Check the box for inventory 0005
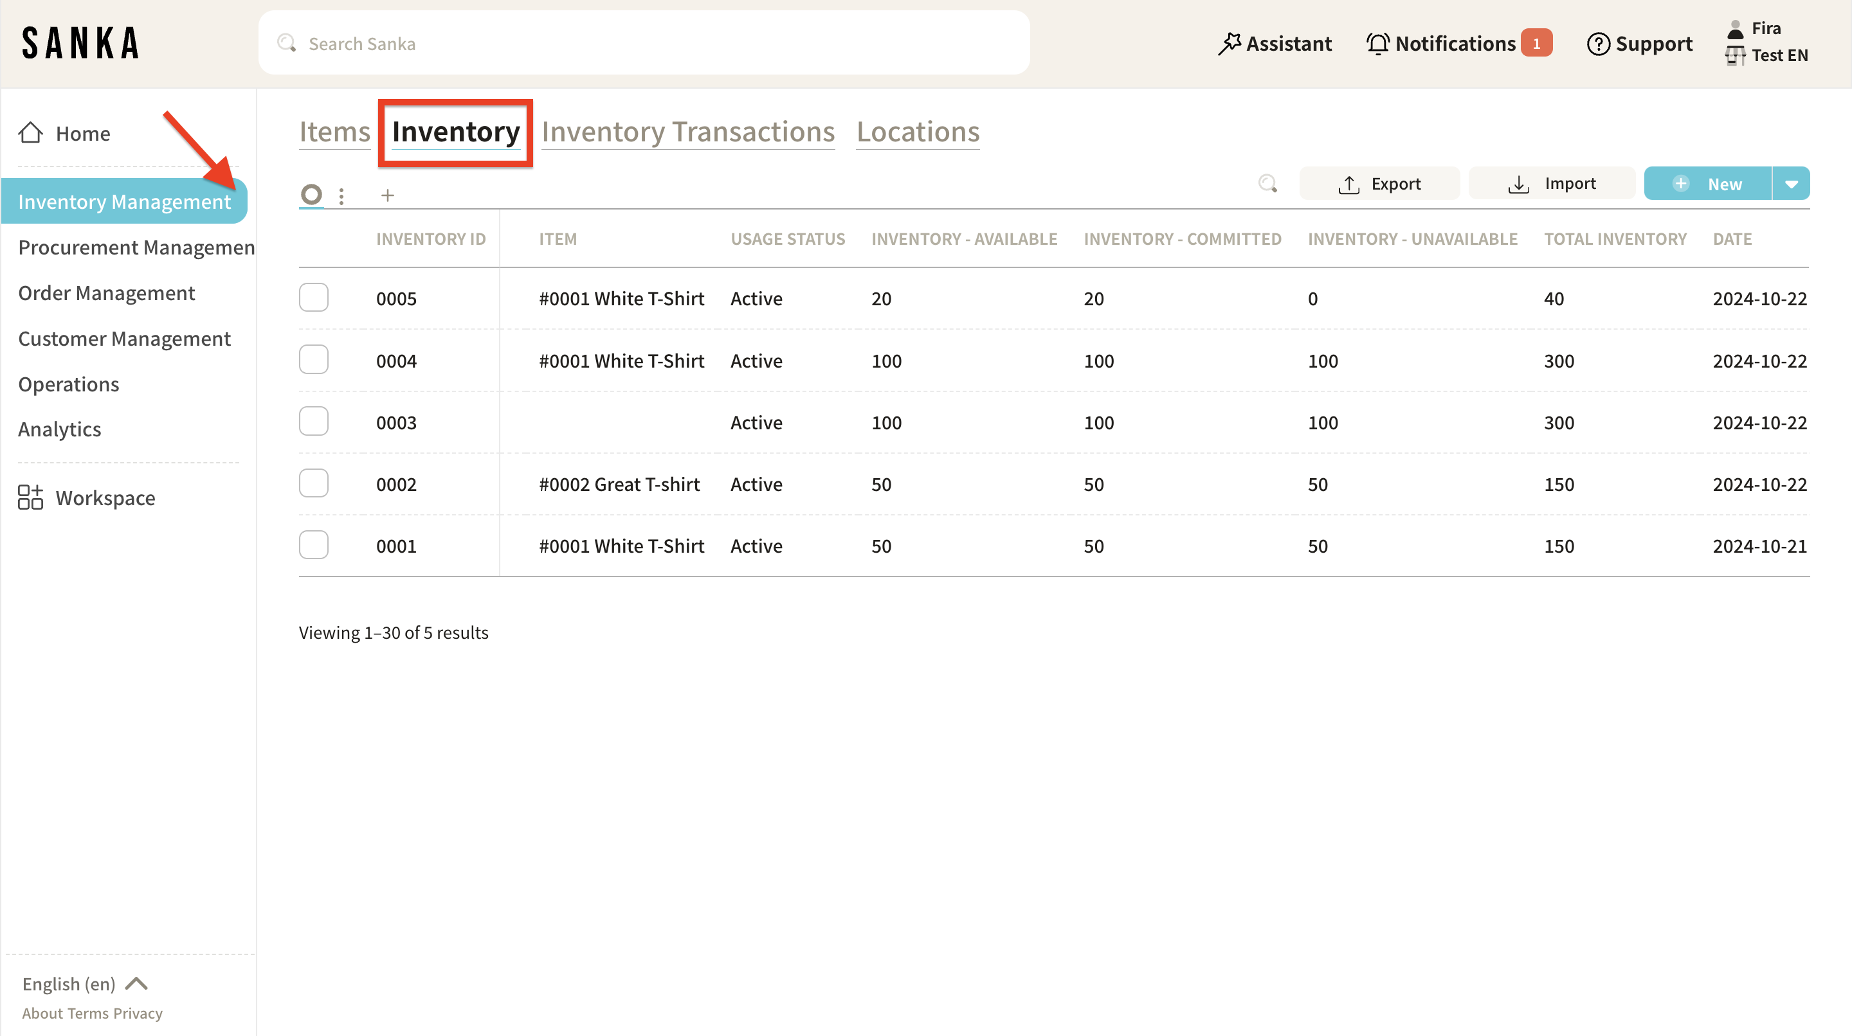The width and height of the screenshot is (1852, 1036). [313, 298]
